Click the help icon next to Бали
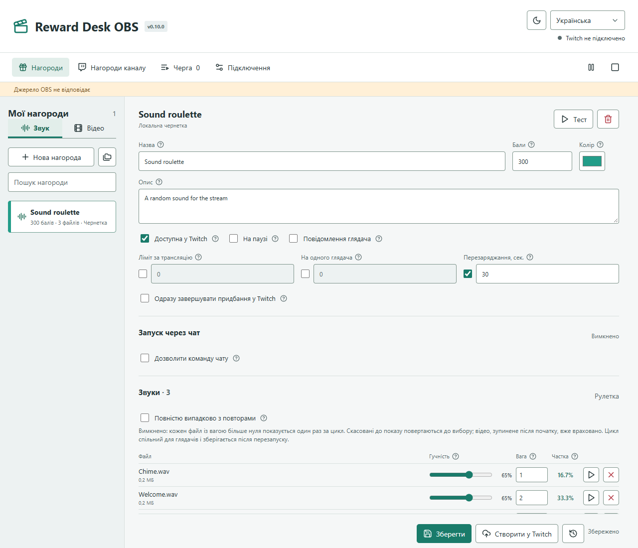638x548 pixels. 531,144
